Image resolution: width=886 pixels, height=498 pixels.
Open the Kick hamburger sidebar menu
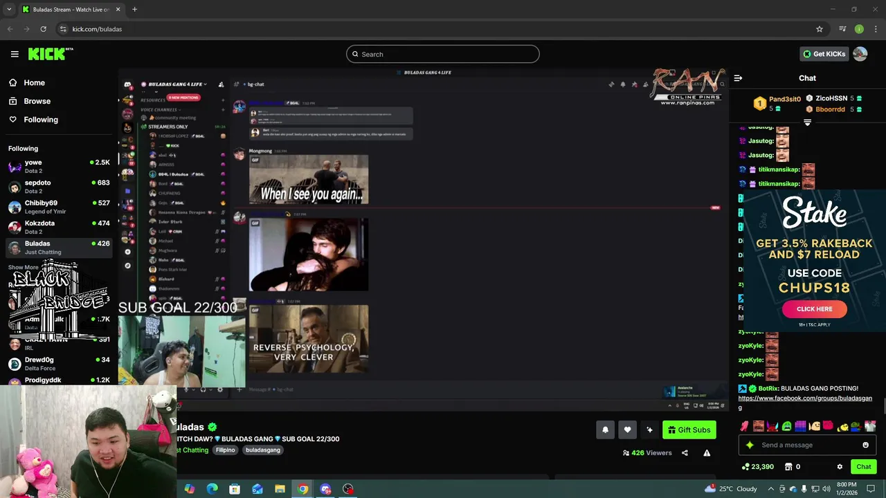[x=15, y=54]
